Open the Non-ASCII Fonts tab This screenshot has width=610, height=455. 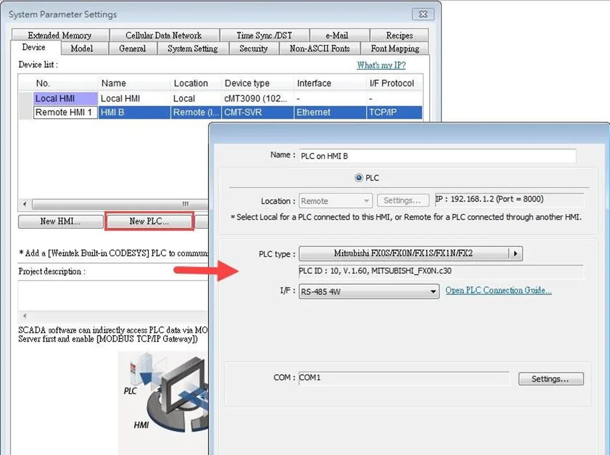tap(320, 48)
